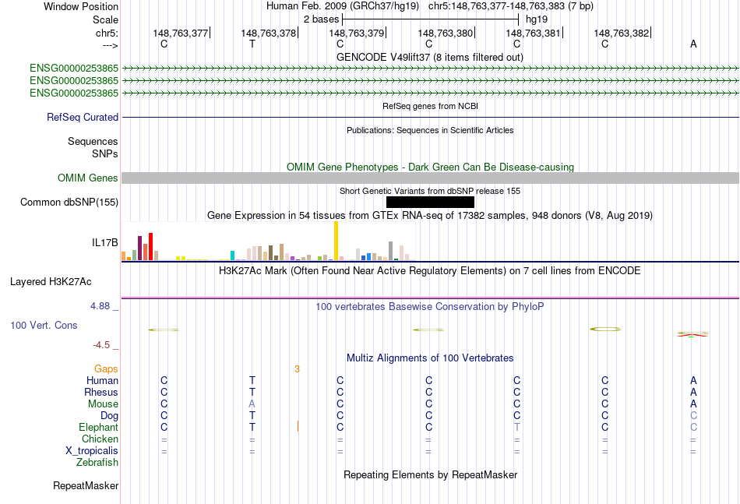Screen dimensions: 740x504
Task: Click the Publications: Sequences in Scientific Articles title
Action: pyautogui.click(x=430, y=130)
